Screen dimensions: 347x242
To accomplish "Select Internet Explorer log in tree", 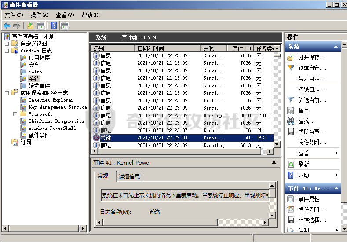I will click(51, 100).
